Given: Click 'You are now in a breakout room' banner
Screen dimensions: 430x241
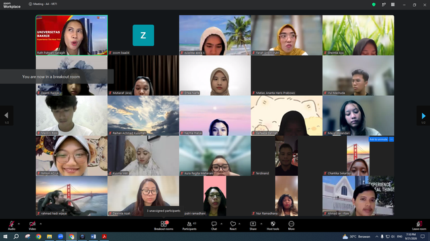Looking at the screenshot, I should coord(56,76).
